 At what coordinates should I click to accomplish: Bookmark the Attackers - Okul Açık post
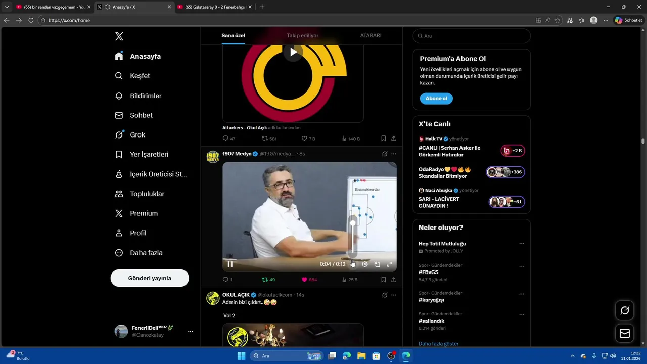pyautogui.click(x=384, y=138)
